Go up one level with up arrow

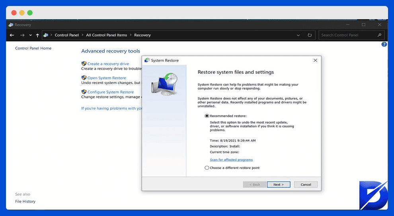pos(37,35)
